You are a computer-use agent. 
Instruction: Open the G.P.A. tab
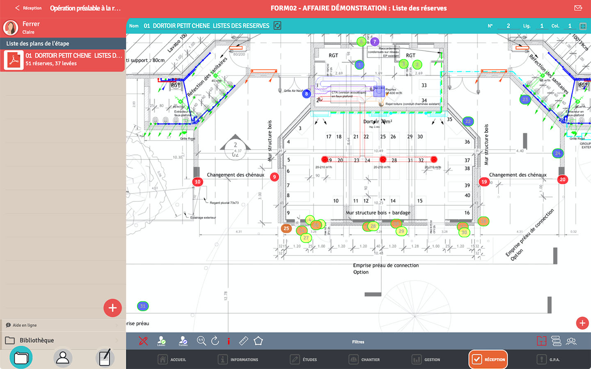pyautogui.click(x=548, y=360)
